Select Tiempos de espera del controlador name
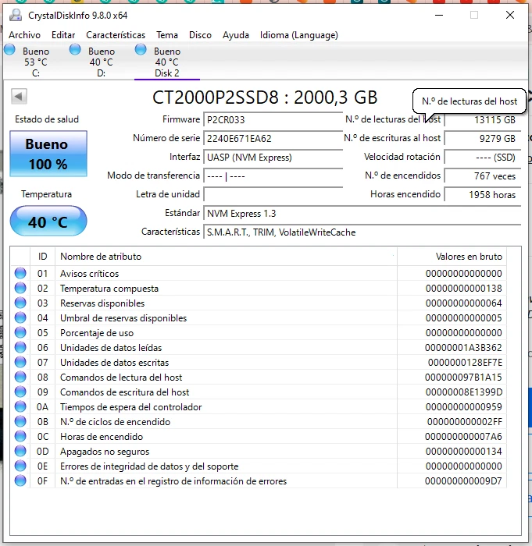Screen dimensions: 532x546 pos(130,407)
